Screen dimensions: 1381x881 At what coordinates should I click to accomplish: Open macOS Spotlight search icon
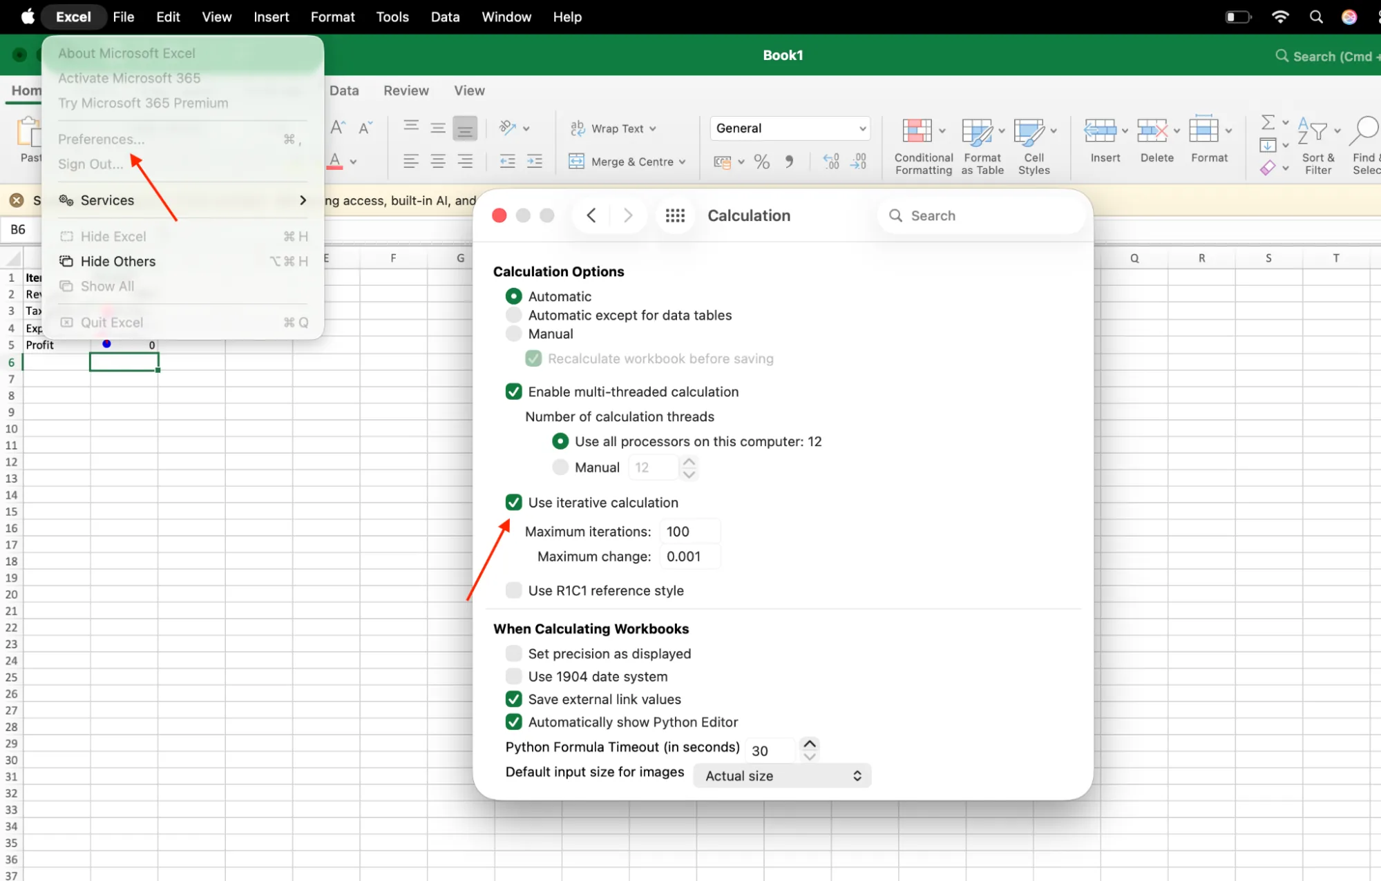(x=1315, y=17)
